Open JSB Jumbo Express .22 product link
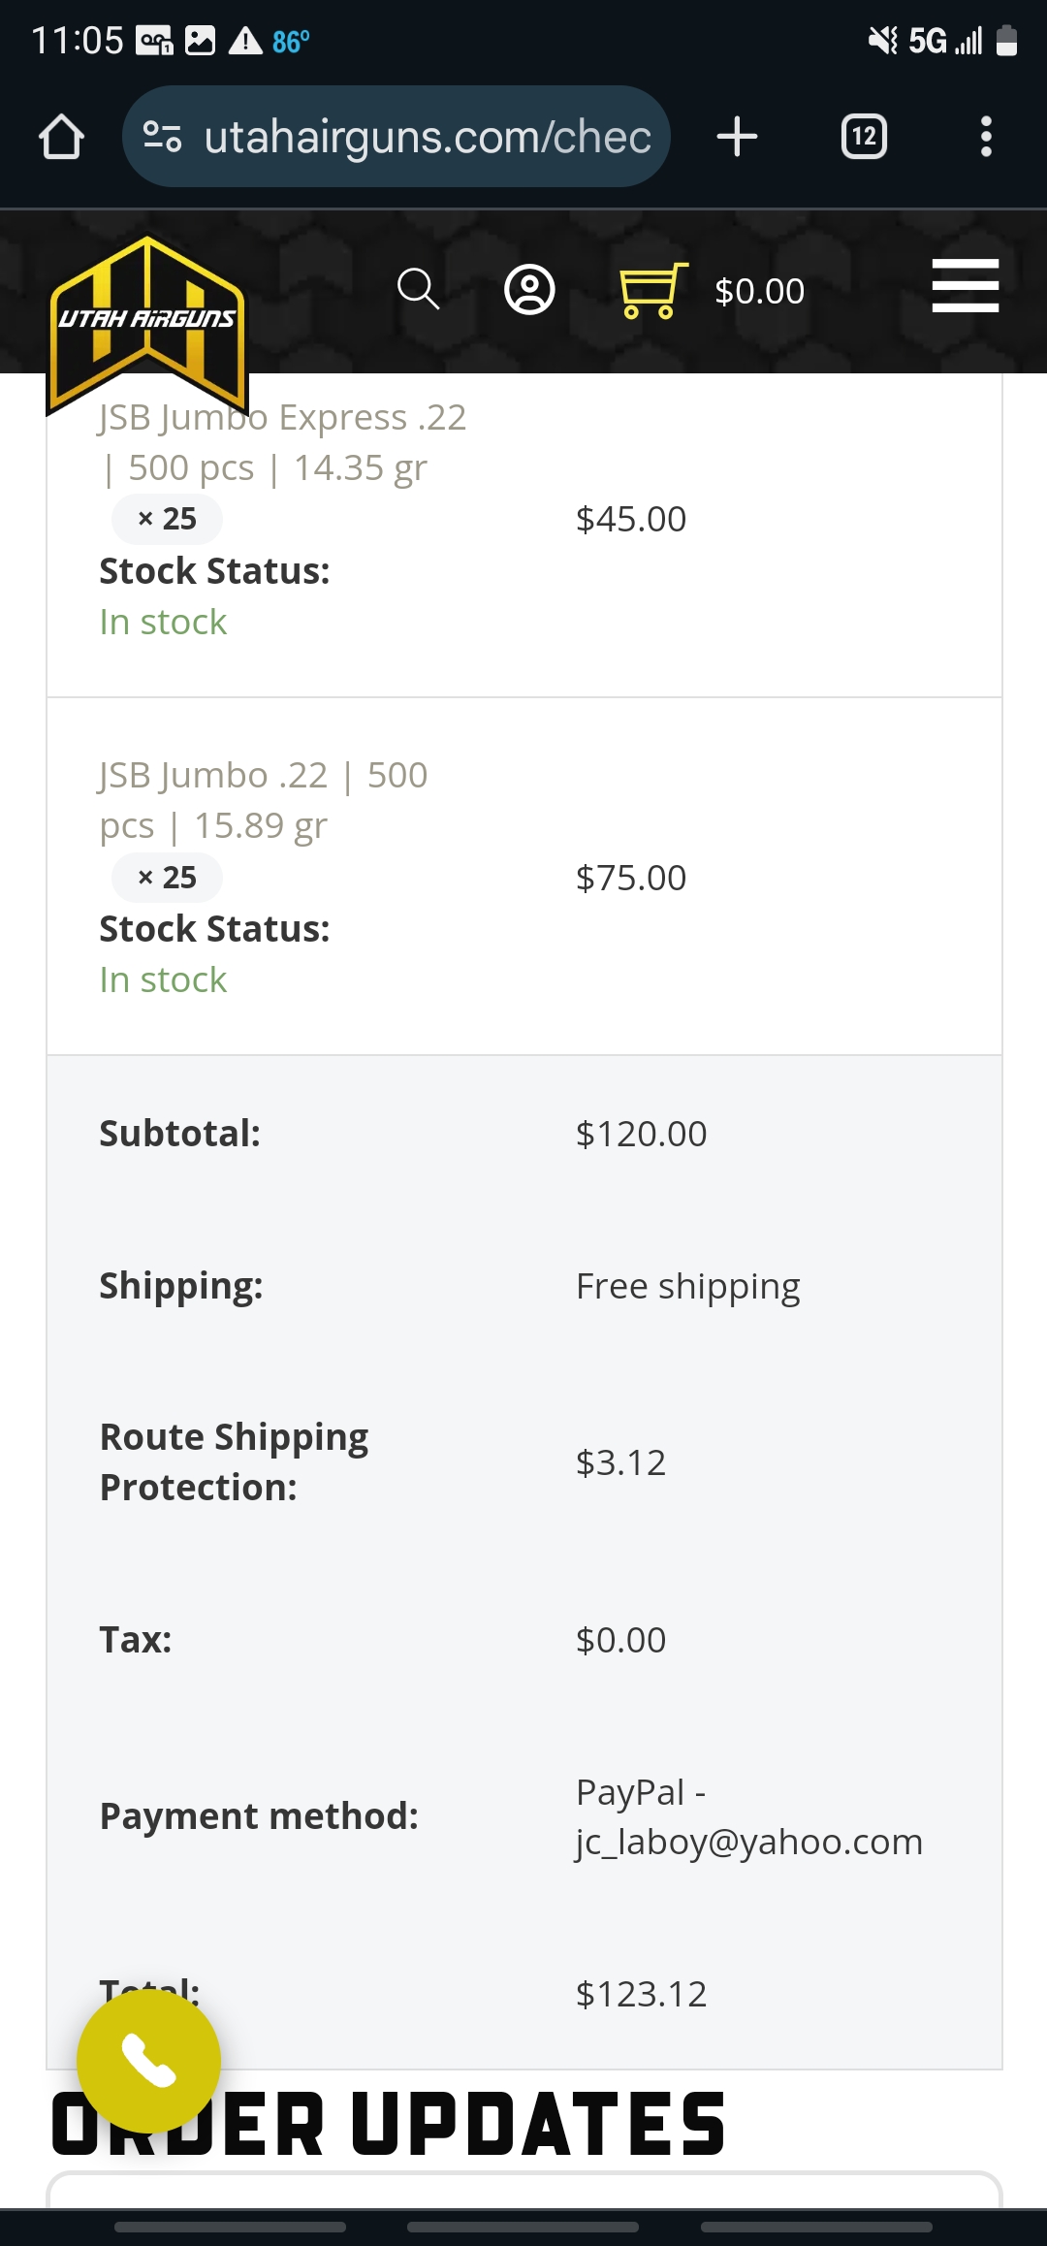Screen dimensions: 1047x2246 (x=282, y=442)
